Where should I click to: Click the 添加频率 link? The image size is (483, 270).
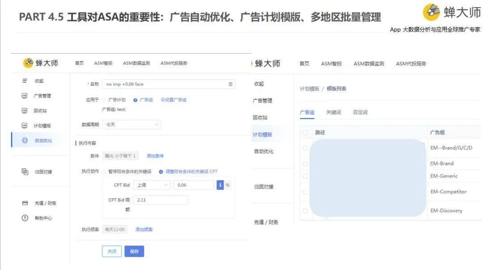coord(144,230)
